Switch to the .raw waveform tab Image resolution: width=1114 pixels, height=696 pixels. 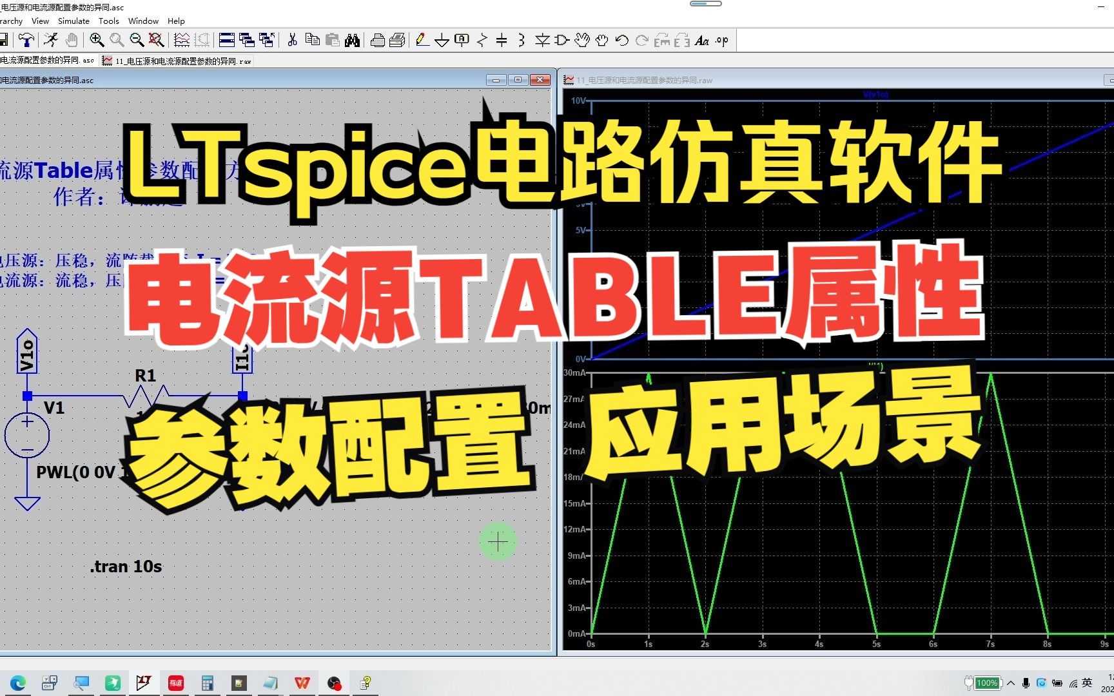(x=177, y=61)
